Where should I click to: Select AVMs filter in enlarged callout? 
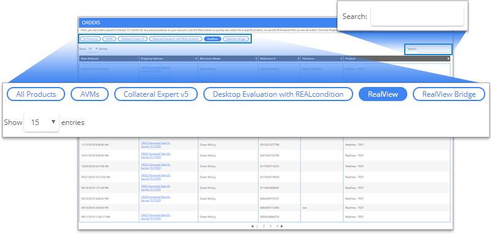(x=90, y=94)
